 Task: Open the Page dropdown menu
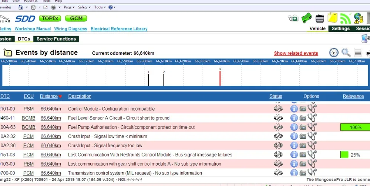point(69,7)
